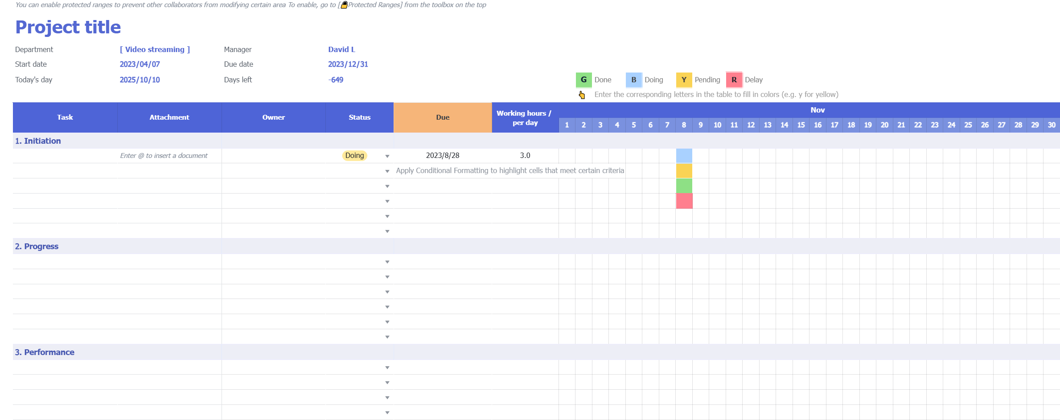Click the Doing legend label beside the B swatch
Screen dimensions: 1060x420
654,80
